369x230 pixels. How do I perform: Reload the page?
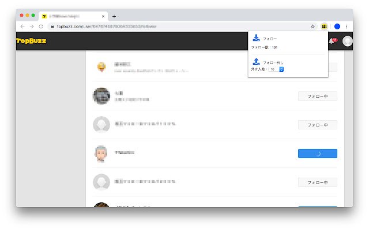coord(41,26)
